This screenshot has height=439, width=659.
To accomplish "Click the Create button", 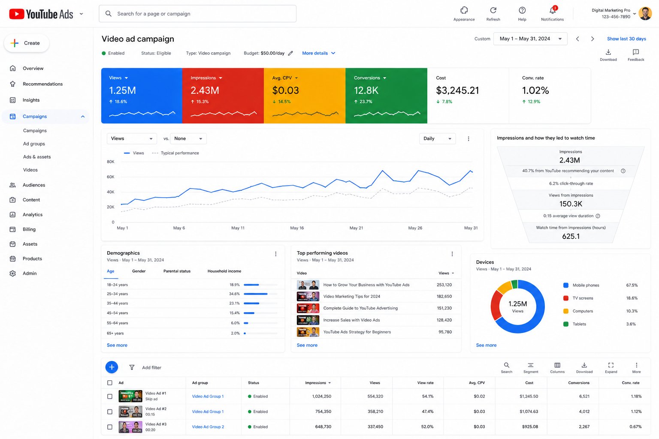I will click(27, 43).
